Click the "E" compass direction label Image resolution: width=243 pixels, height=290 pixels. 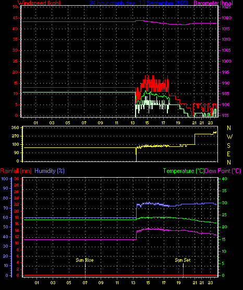coord(228,154)
